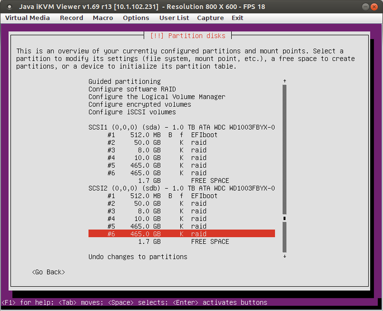Select the SCSI1 (sda) disk row
Image resolution: width=383 pixels, height=311 pixels.
(182, 127)
